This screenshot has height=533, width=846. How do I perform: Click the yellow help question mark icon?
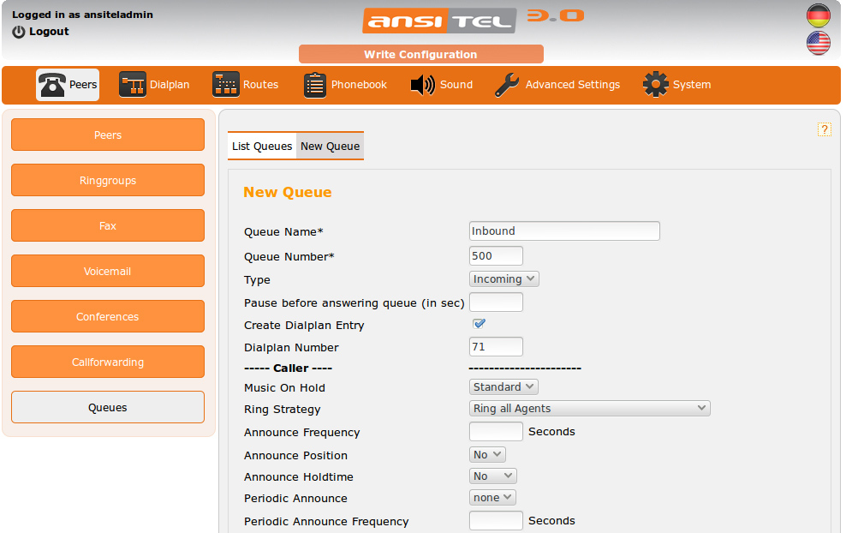825,129
